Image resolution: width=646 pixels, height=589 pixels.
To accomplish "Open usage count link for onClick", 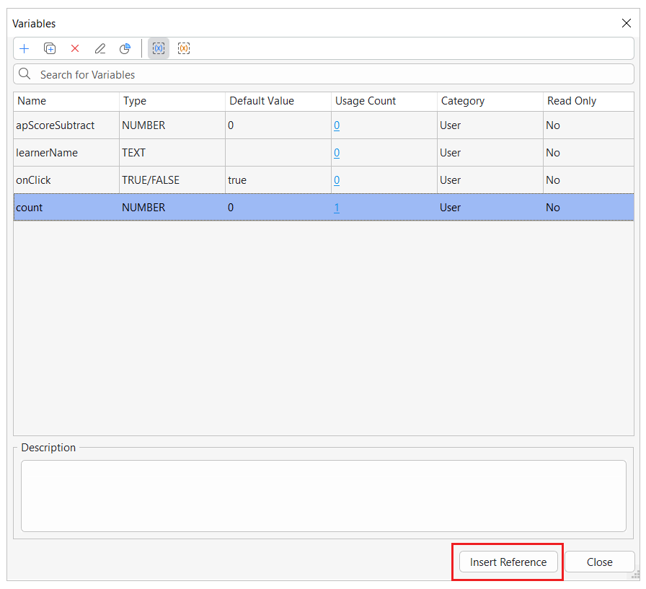I will tap(337, 180).
